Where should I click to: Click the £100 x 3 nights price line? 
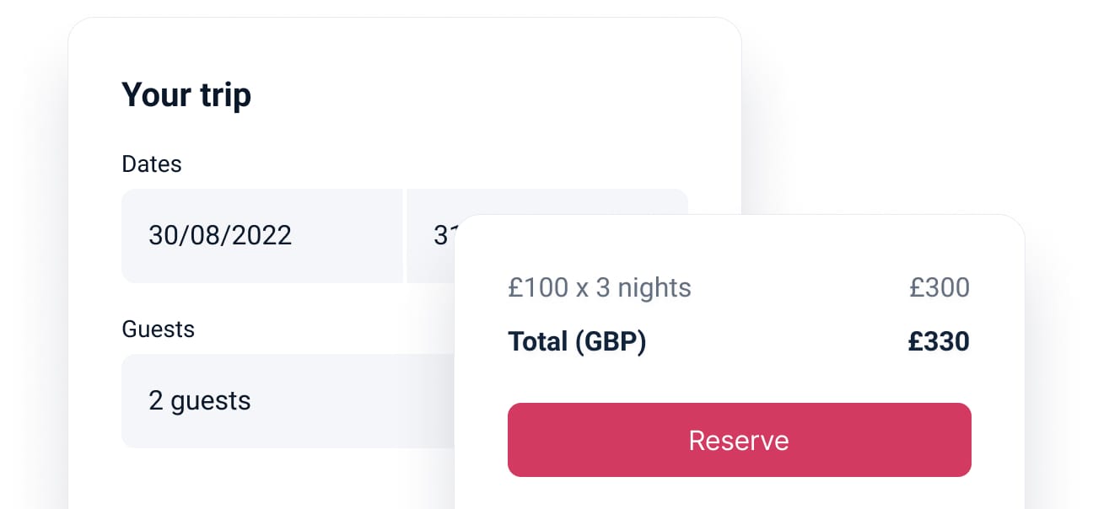[599, 287]
